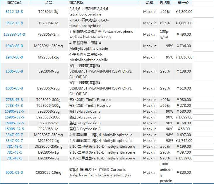The image size is (214, 184).
Task: Click CAS 3512-13-8 in the T928064-5g row
Action: pos(14,12)
